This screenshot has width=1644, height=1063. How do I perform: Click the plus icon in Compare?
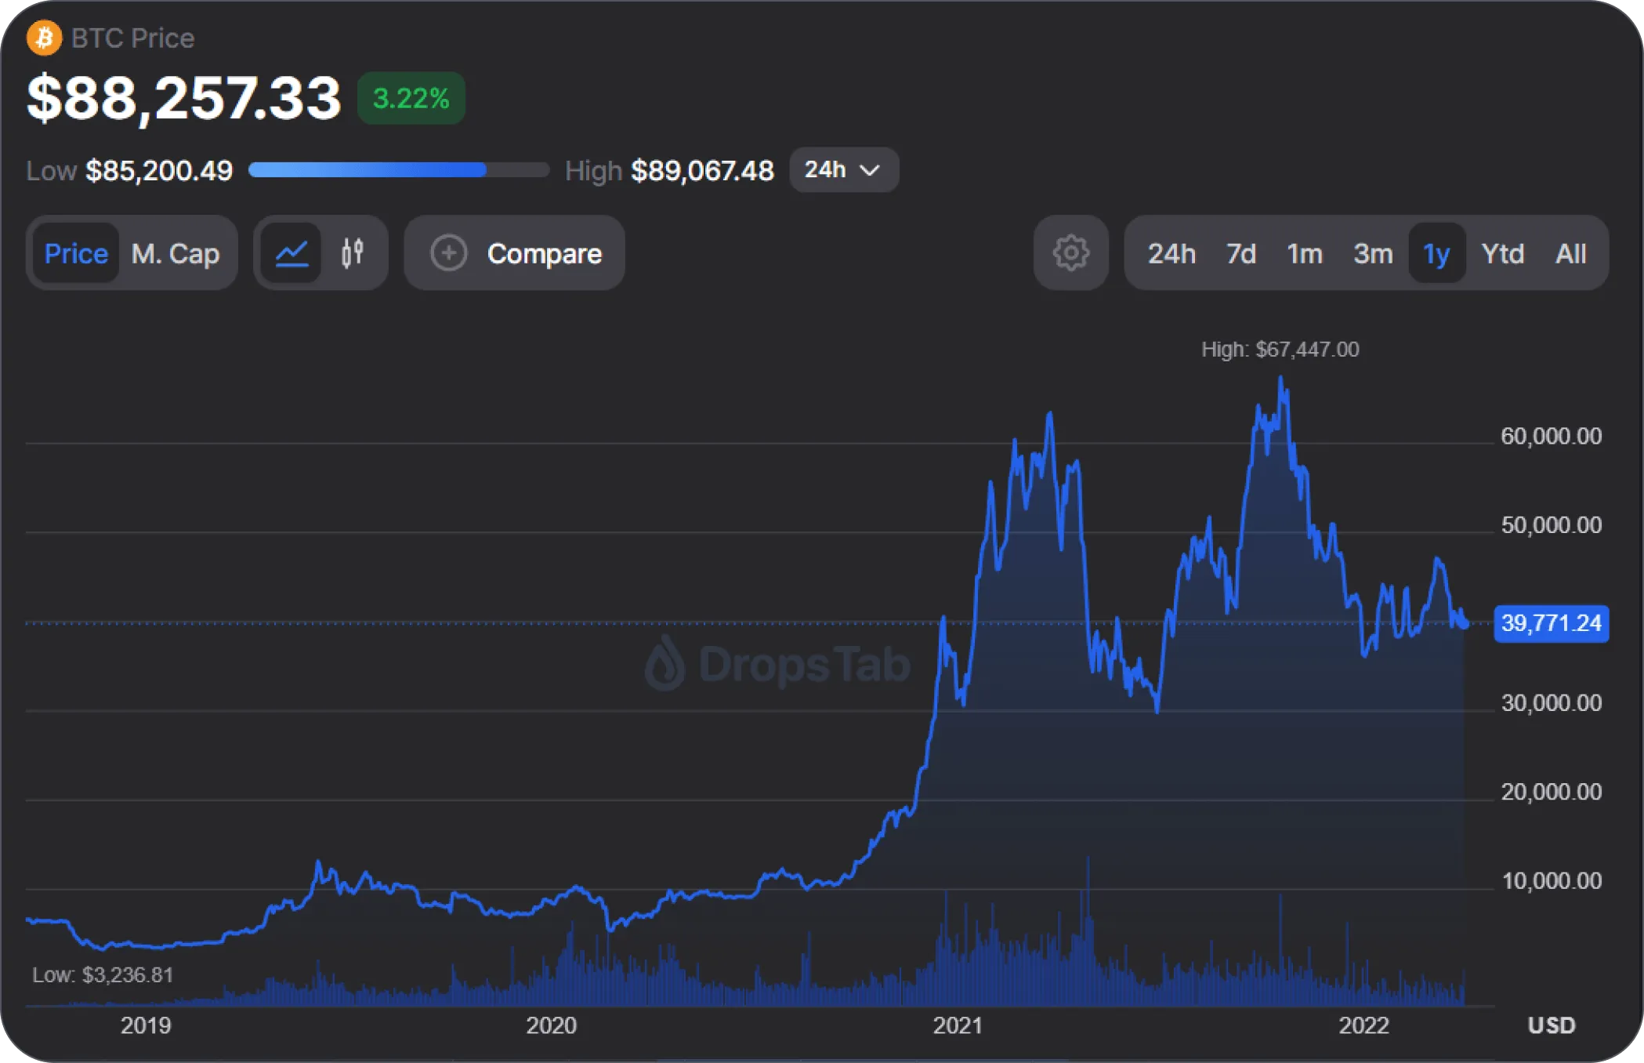click(x=449, y=253)
